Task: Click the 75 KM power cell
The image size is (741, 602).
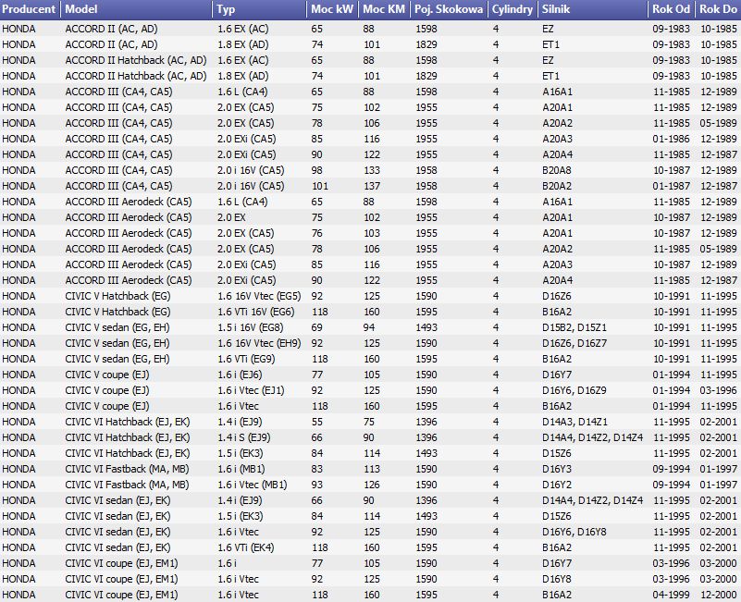Action: pyautogui.click(x=368, y=422)
